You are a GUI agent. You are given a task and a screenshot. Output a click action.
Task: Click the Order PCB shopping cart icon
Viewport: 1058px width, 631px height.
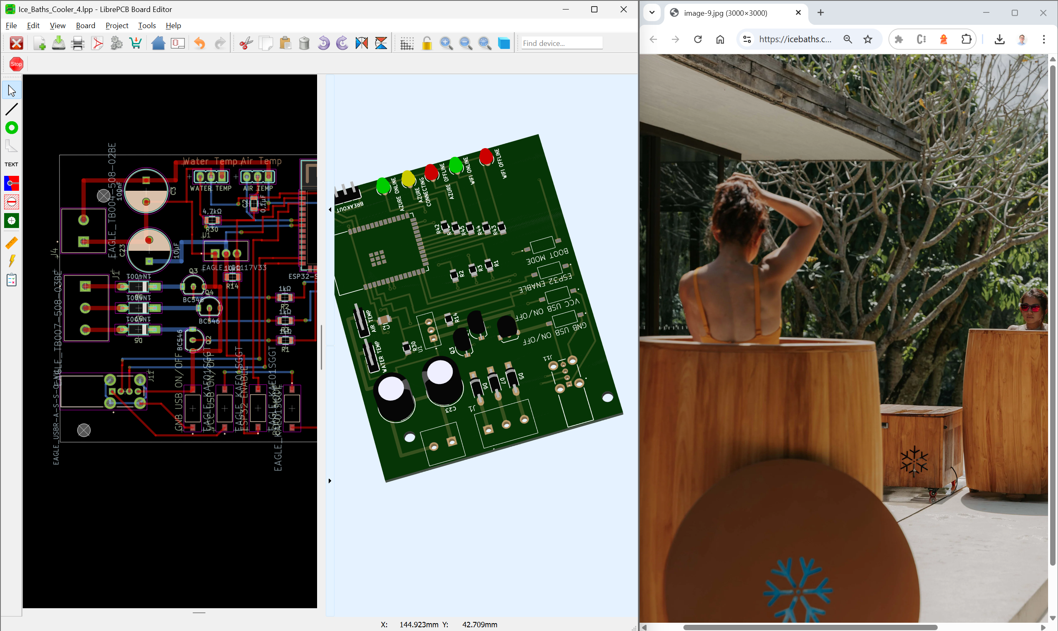pos(136,43)
